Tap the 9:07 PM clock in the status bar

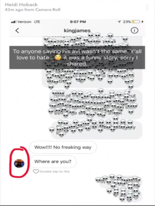[x=78, y=22]
